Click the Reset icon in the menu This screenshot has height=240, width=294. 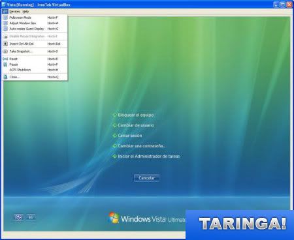tap(5, 59)
